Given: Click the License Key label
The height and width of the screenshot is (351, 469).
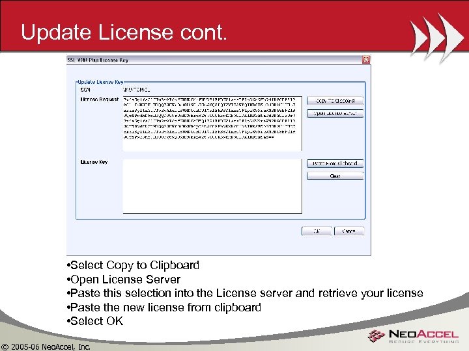Looking at the screenshot, I should (x=94, y=162).
